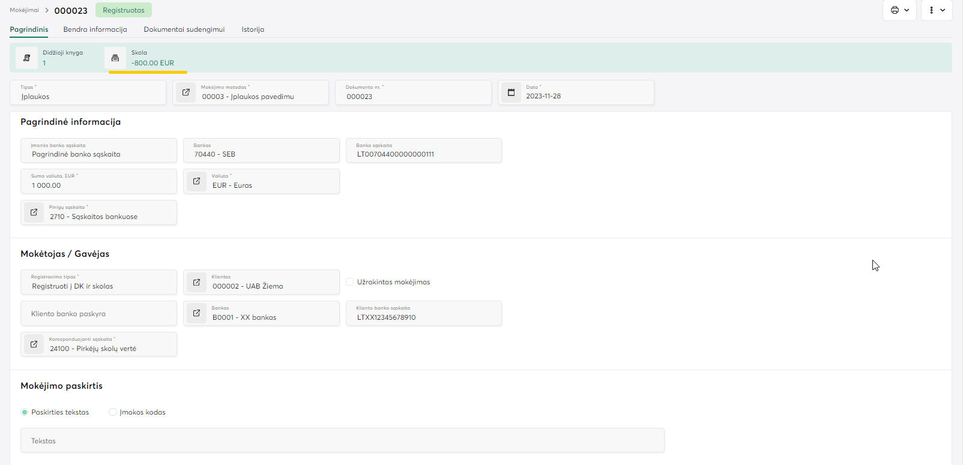Switch to Bendra informacija tab
This screenshot has height=465, width=963.
(x=95, y=29)
